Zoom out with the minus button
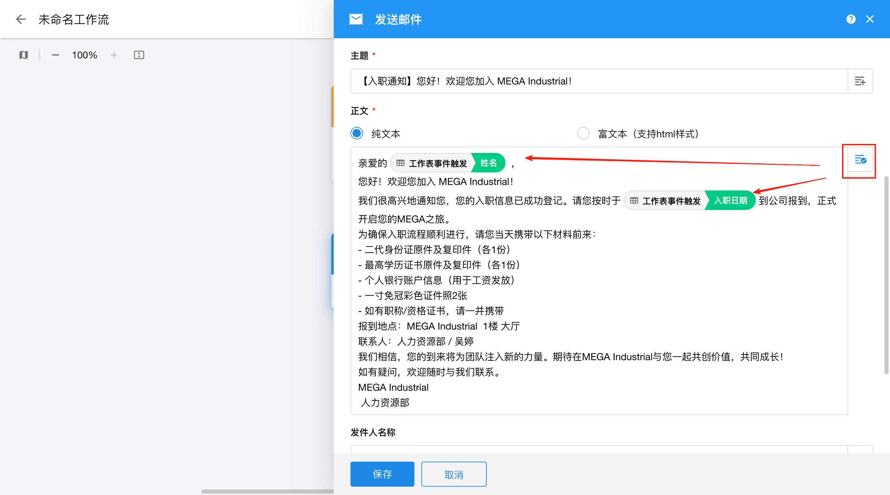 (55, 55)
